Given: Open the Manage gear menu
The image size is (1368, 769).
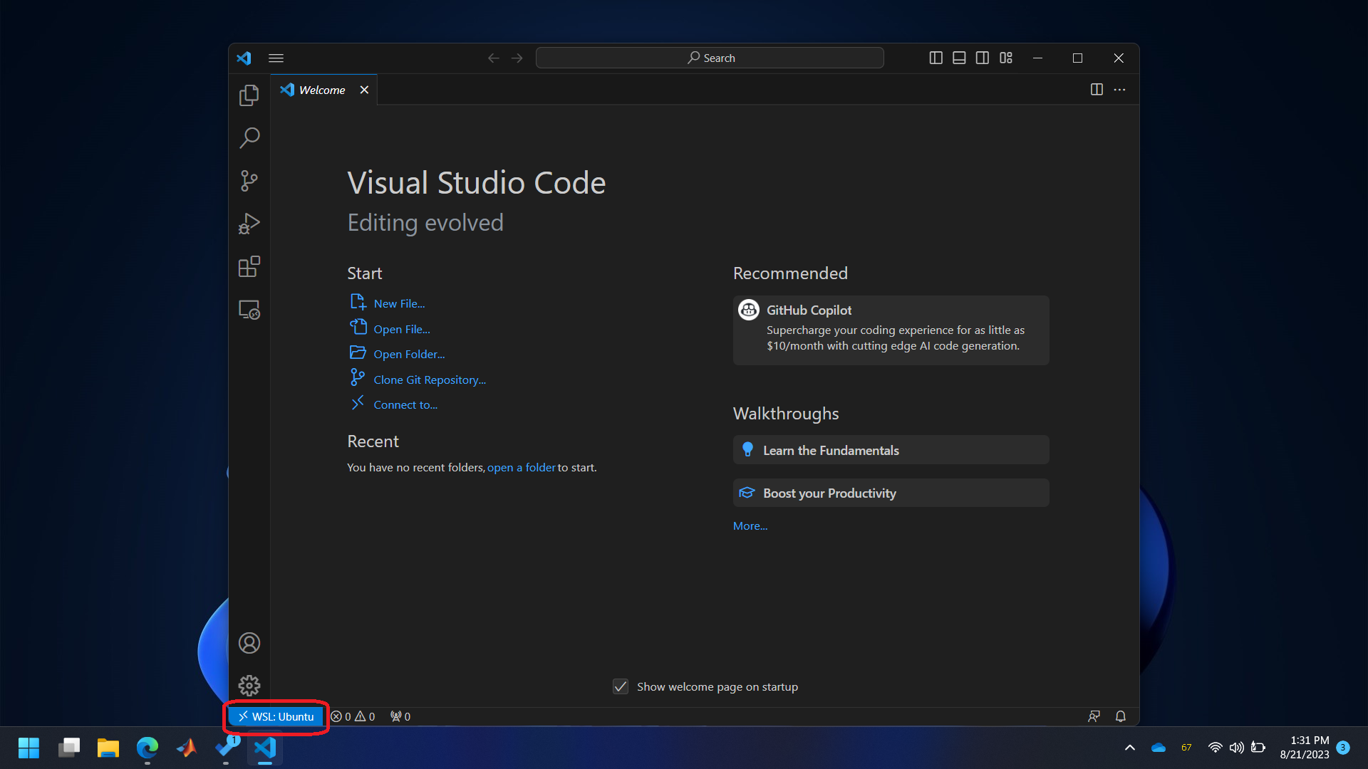Looking at the screenshot, I should [249, 686].
